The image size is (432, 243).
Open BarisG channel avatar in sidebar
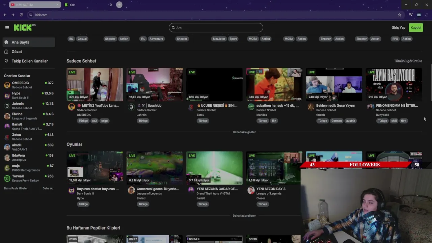click(x=7, y=127)
